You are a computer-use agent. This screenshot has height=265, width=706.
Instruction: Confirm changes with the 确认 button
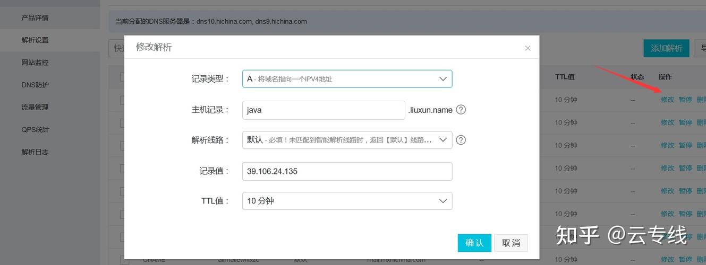[x=474, y=243]
